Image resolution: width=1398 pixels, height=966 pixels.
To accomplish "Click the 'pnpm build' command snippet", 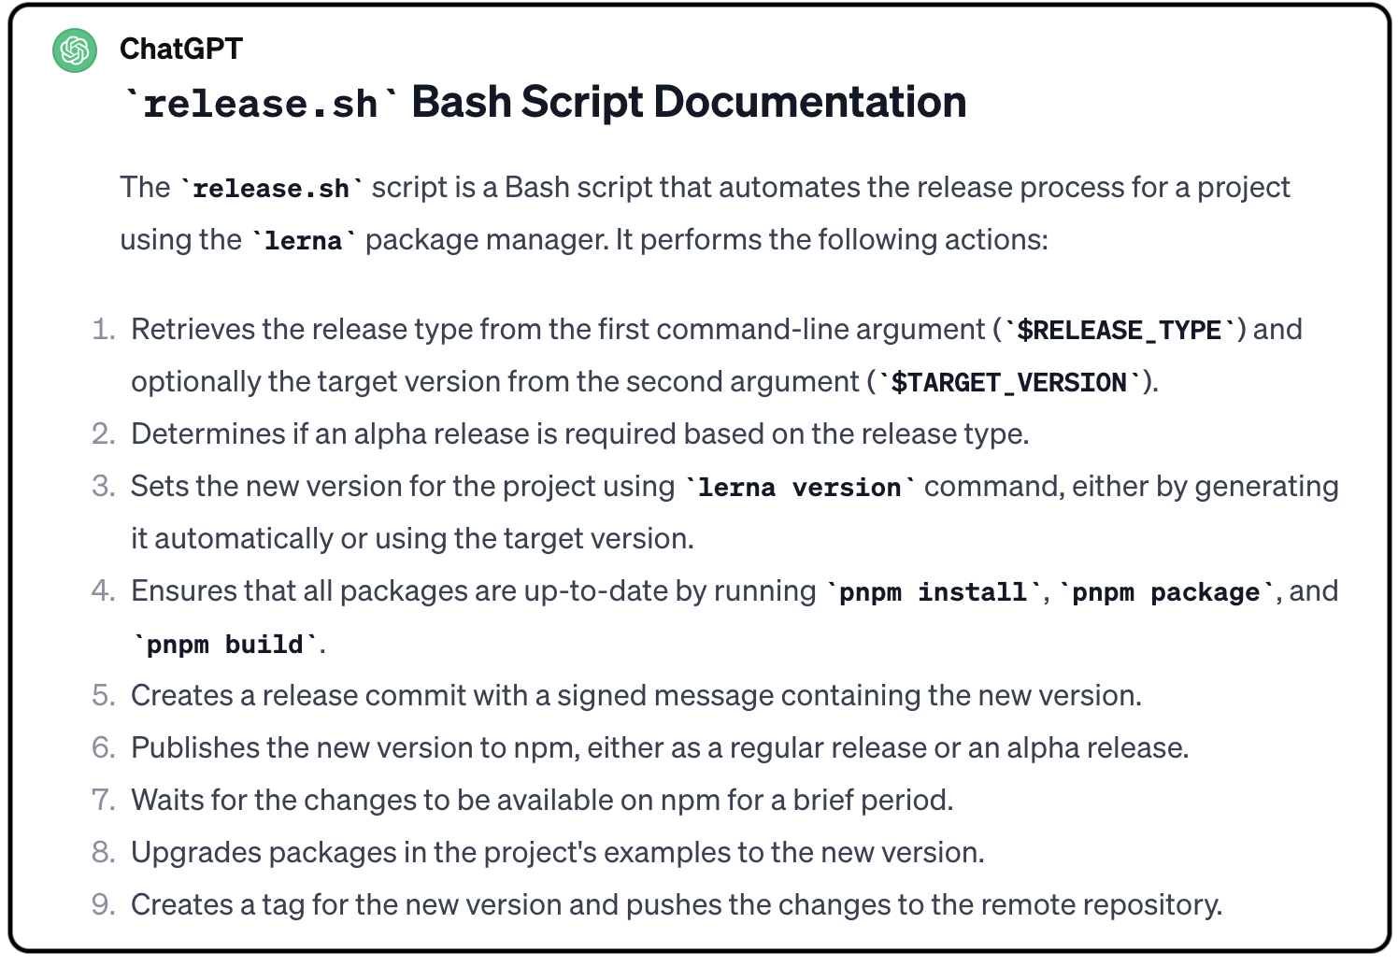I will [x=225, y=645].
